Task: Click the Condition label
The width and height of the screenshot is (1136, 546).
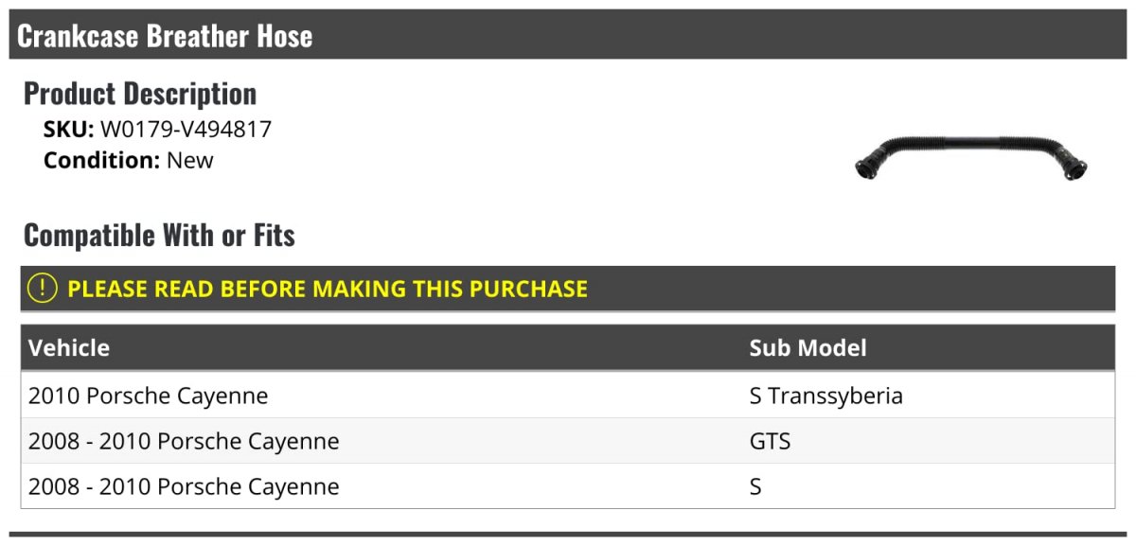Action: point(101,160)
